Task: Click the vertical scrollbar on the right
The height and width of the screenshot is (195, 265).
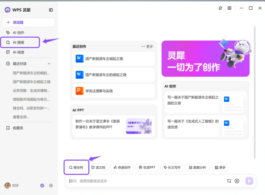Action: pyautogui.click(x=255, y=92)
